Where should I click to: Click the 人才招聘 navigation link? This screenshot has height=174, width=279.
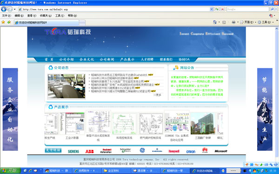tap(147, 59)
